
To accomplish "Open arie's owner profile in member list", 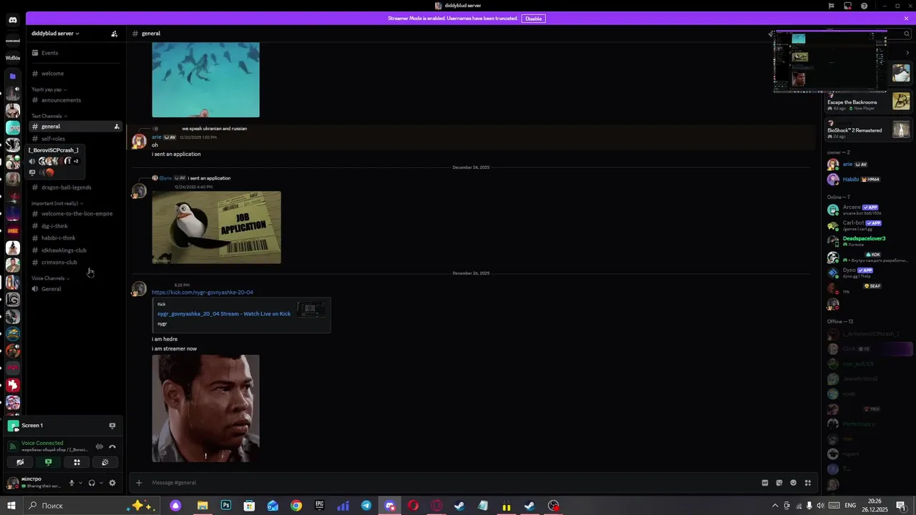I will (868, 165).
